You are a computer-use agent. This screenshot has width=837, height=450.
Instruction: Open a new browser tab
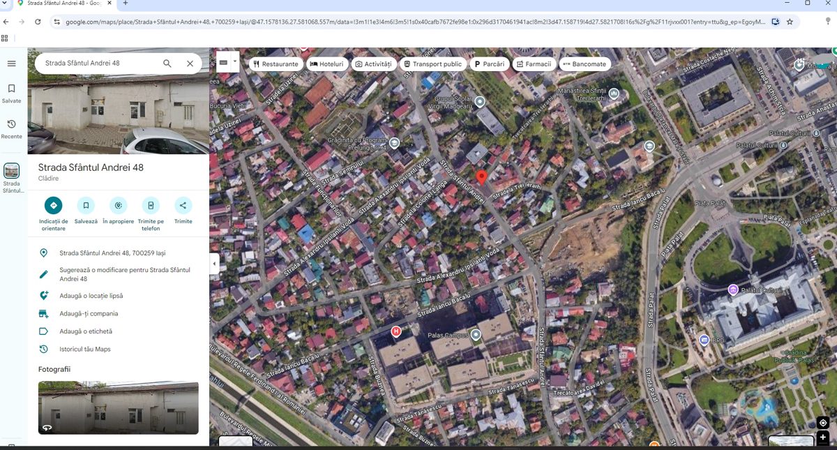click(126, 3)
